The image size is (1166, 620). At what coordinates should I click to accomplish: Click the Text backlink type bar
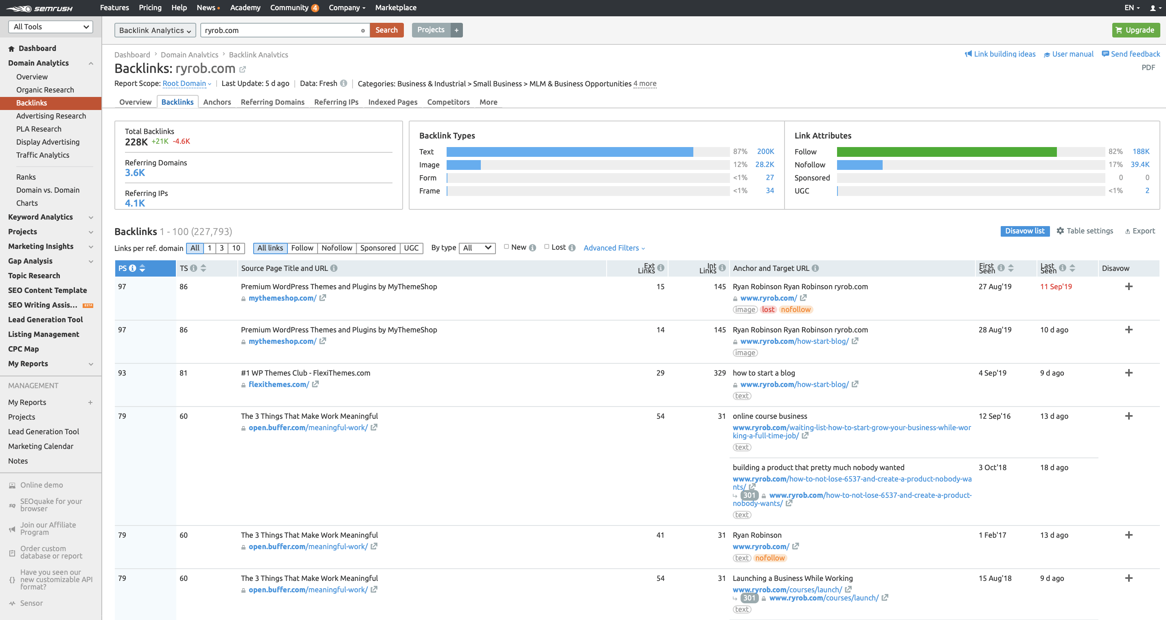(570, 152)
